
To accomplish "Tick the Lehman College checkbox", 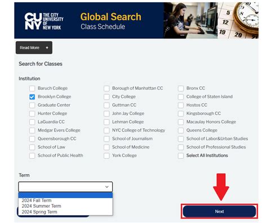I will [x=106, y=122].
